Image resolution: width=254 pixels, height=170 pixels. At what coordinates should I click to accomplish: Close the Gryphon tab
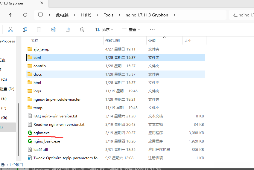click(42, 3)
